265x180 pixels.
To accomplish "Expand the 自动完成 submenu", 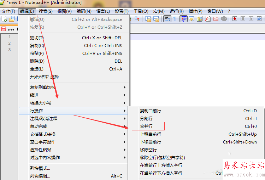I will click(x=74, y=126).
